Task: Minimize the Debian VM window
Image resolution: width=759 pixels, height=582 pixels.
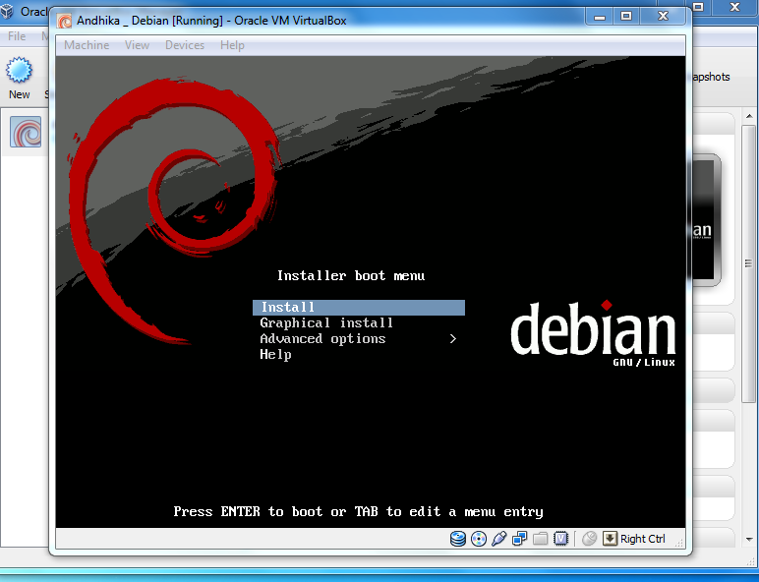Action: pos(600,17)
